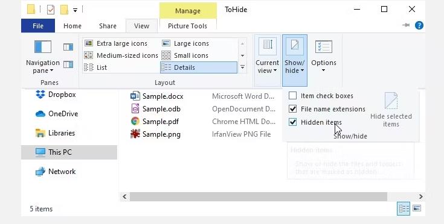Click Hide selected items button
Viewport: 444px width, 224px height.
tap(391, 110)
